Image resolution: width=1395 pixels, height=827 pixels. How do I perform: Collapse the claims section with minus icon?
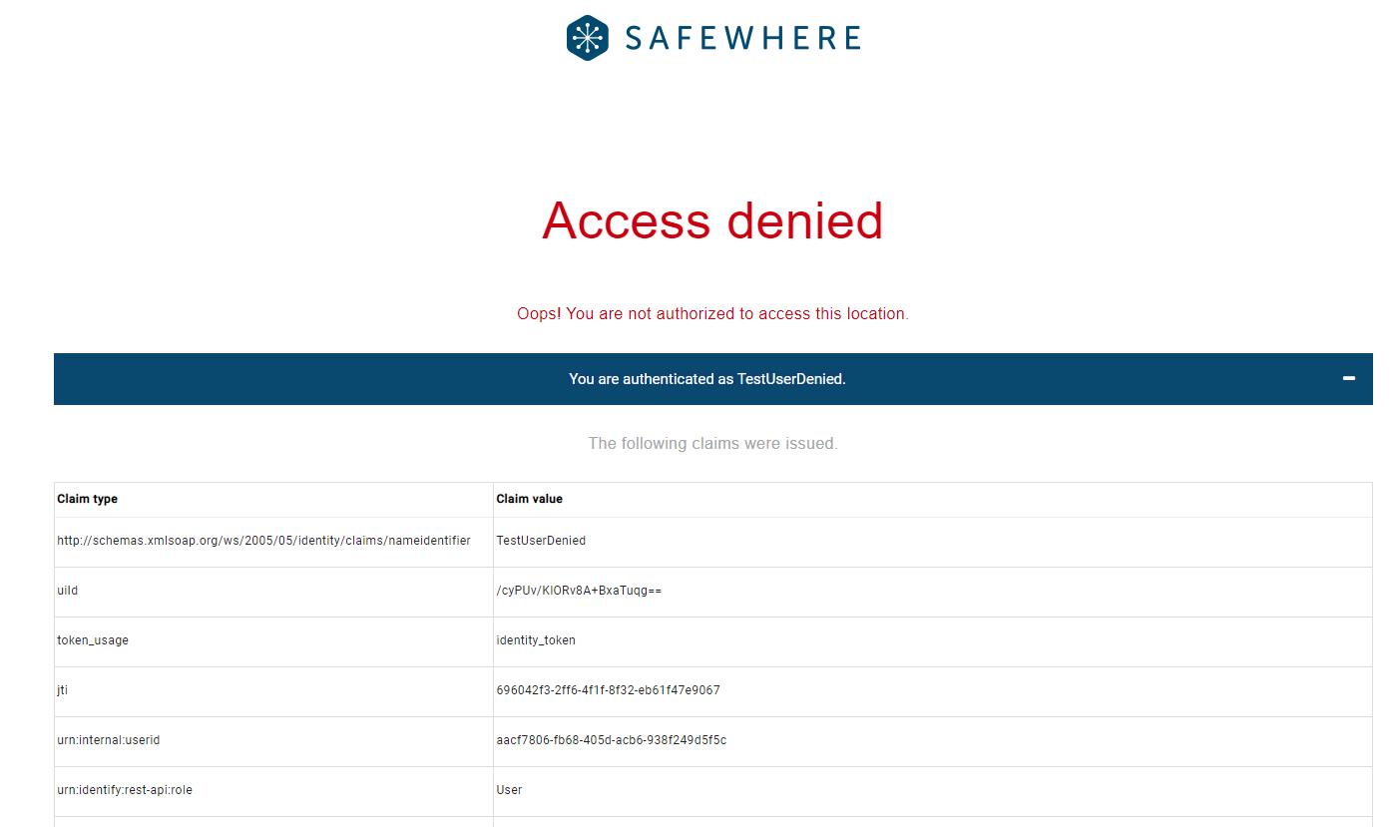click(x=1349, y=379)
